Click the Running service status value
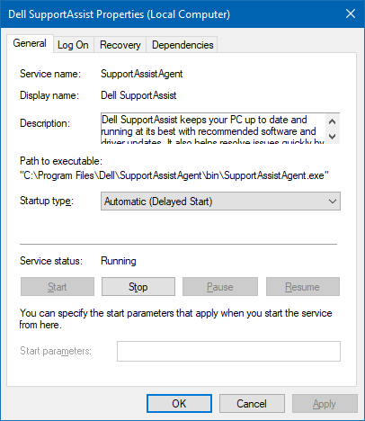 tap(119, 261)
